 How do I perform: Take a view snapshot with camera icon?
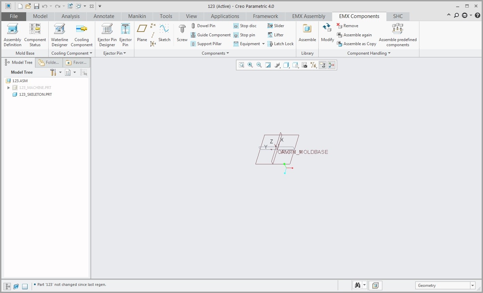coord(304,65)
